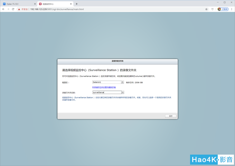Open a new browser tab
The height and width of the screenshot is (166, 235).
77,4
